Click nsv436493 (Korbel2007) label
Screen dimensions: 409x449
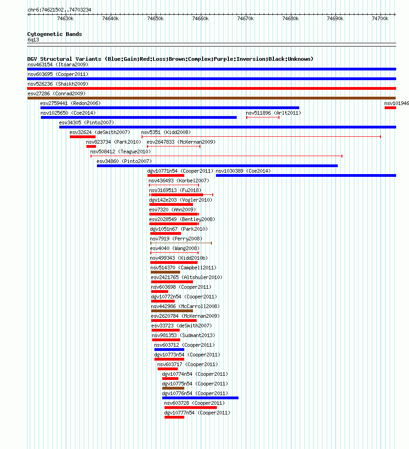tap(179, 181)
